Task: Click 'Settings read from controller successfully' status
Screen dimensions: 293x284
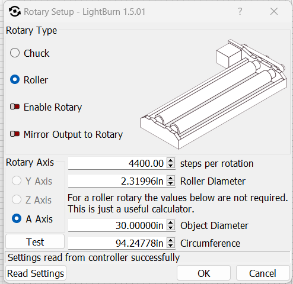Action: (94, 257)
